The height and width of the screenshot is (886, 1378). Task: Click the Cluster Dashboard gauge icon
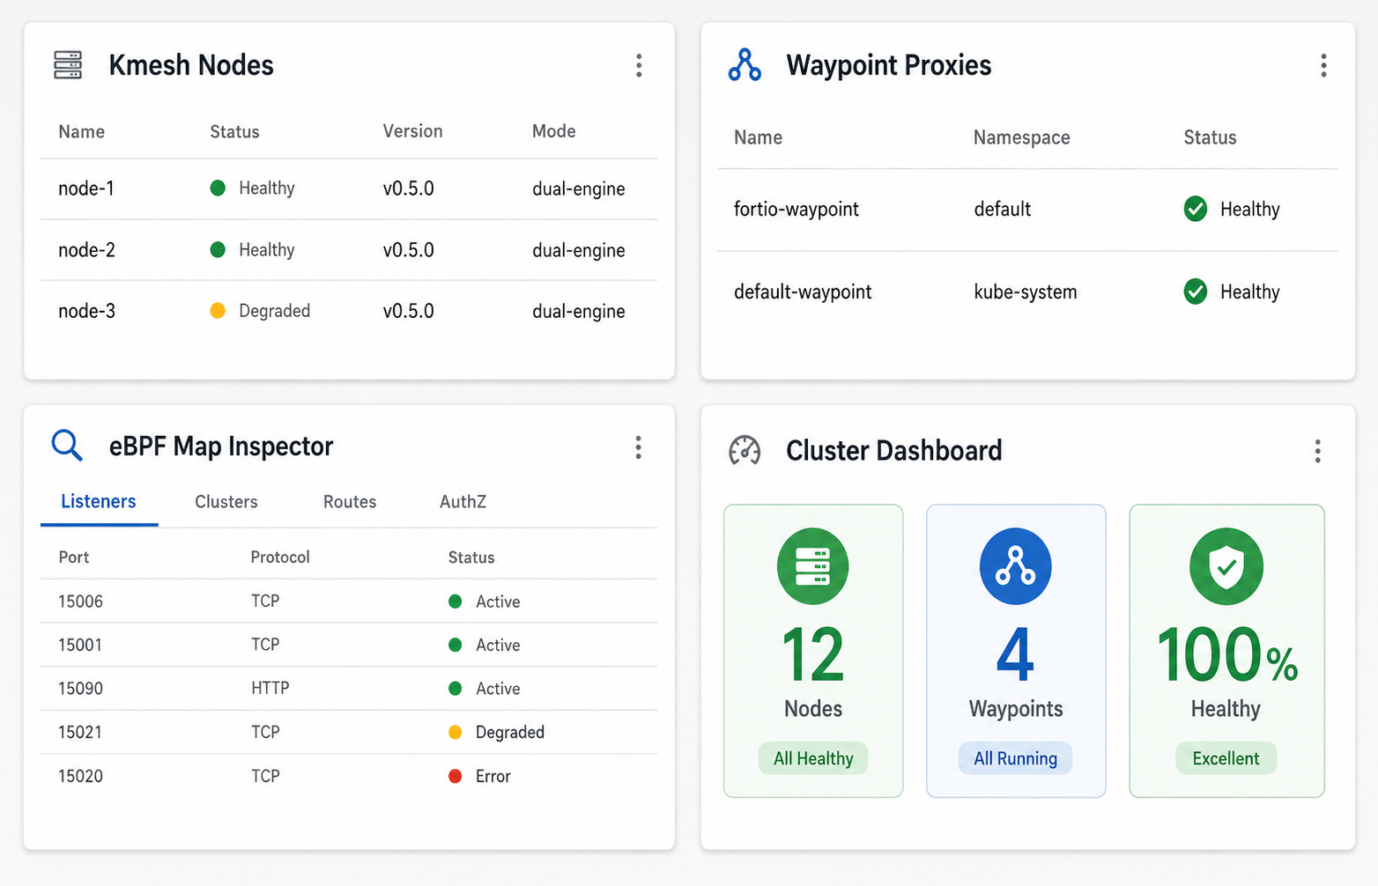(745, 450)
